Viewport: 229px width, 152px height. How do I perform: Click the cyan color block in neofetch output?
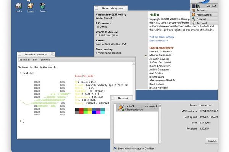(102, 112)
